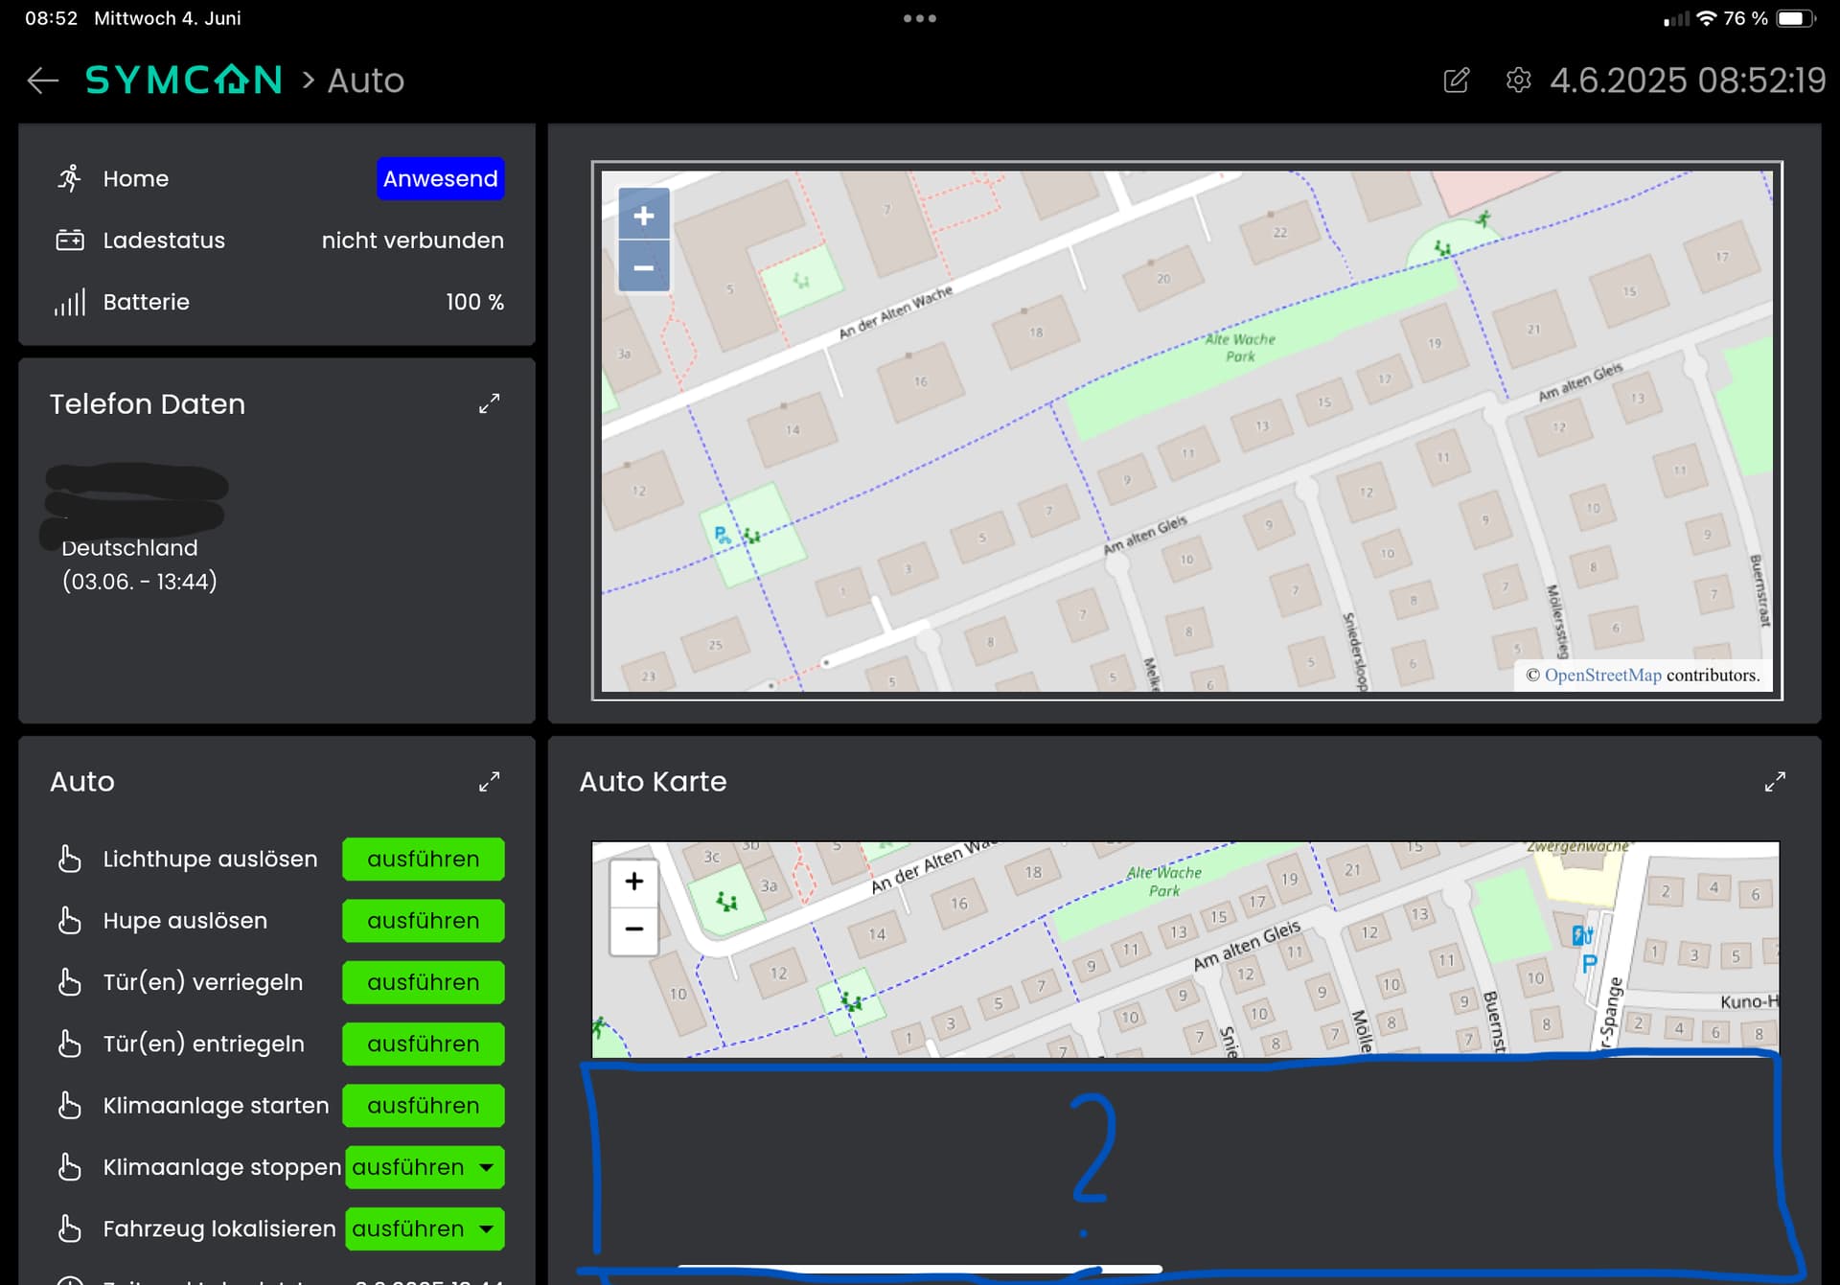Screen dimensions: 1840x1285
Task: Go back with the arrow icon
Action: pyautogui.click(x=43, y=80)
